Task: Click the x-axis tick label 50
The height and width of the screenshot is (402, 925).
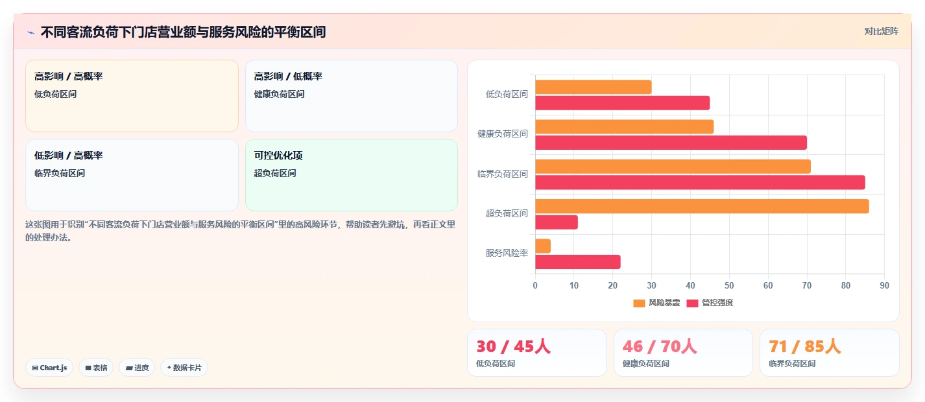Action: click(729, 285)
